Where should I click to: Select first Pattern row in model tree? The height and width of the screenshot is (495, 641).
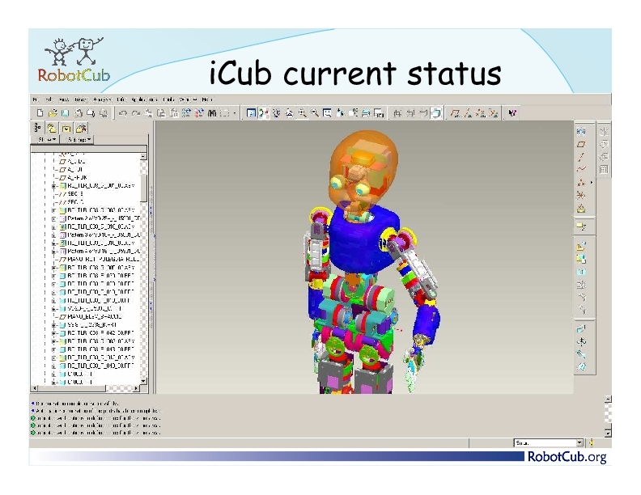[x=100, y=218]
